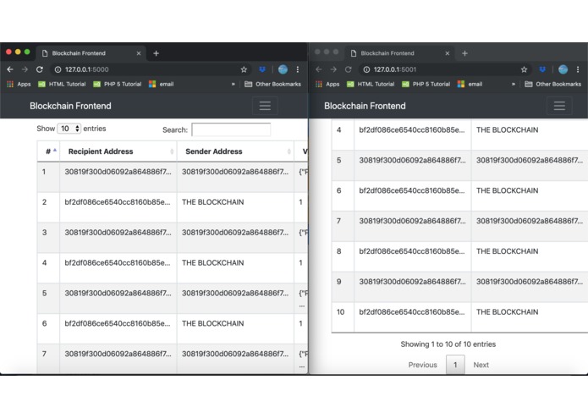Toggle the hamburger navbar menu in the left window

265,106
